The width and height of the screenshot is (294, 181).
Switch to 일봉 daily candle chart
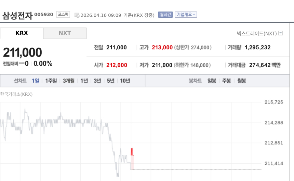pyautogui.click(x=212, y=81)
